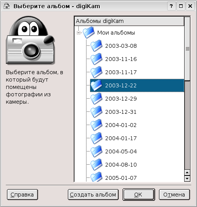Click the What's This question-mark button
The image size is (197, 207).
click(x=171, y=6)
